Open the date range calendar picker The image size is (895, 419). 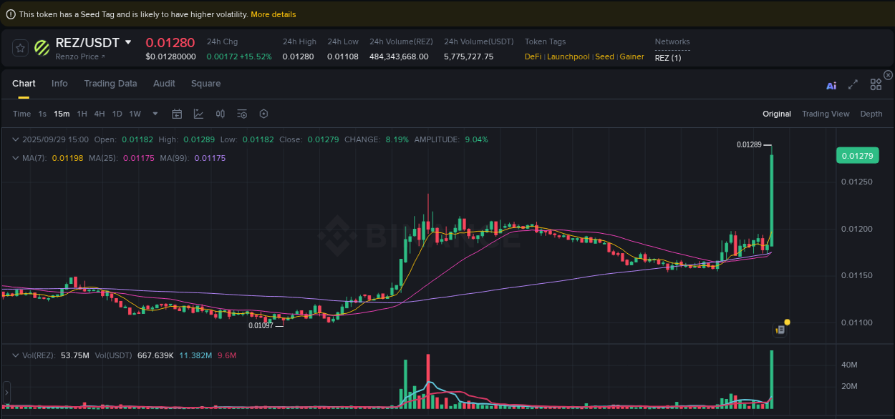tap(177, 114)
